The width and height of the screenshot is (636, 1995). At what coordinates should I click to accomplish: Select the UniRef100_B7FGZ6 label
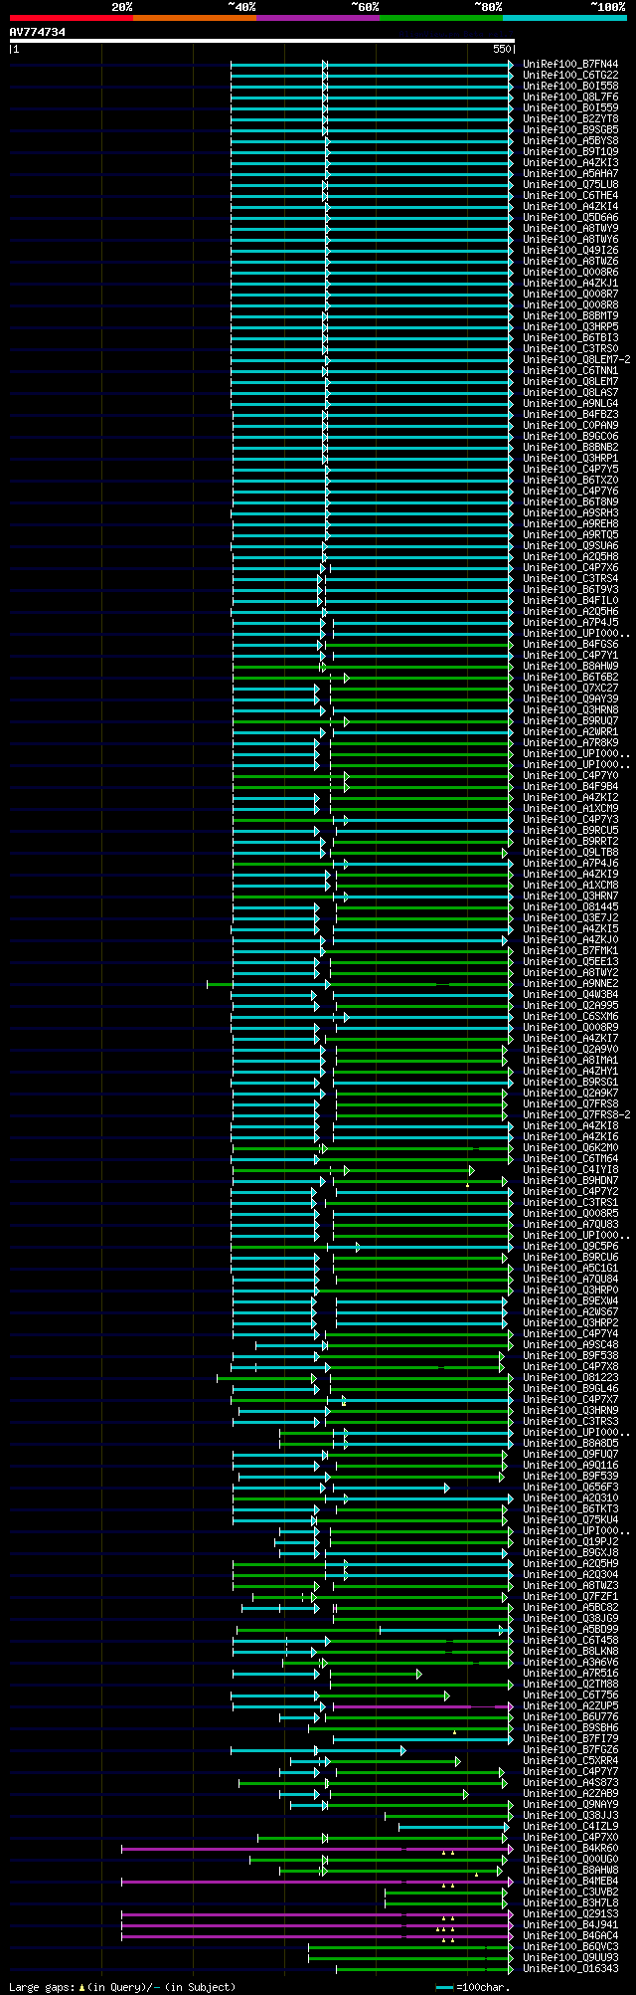tap(570, 1750)
